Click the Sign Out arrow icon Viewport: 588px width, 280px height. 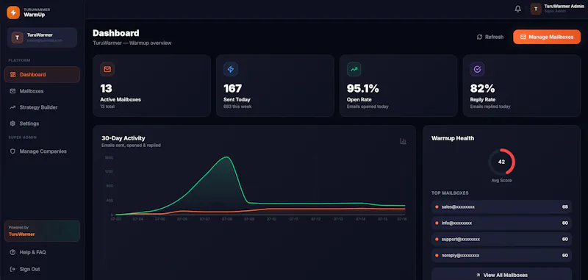(x=12, y=269)
